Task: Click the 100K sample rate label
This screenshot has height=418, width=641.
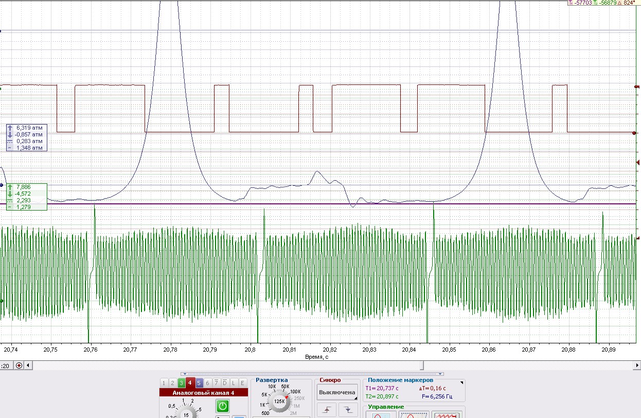Action: coord(295,392)
